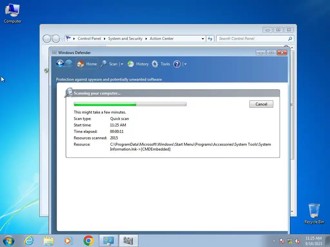This screenshot has height=247, width=330.
Task: Open Tools gear in Defender
Action: [161, 64]
